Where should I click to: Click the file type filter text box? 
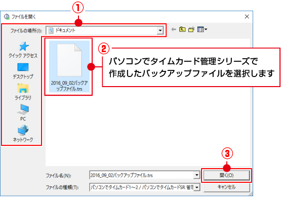[x=142, y=187]
